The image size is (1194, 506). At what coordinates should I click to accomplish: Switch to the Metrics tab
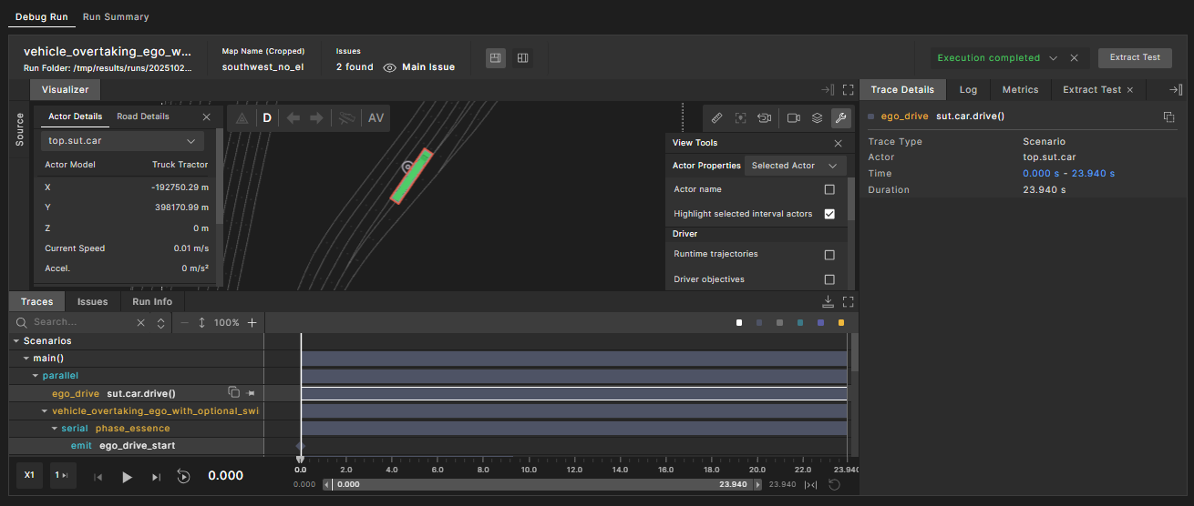tap(1020, 90)
